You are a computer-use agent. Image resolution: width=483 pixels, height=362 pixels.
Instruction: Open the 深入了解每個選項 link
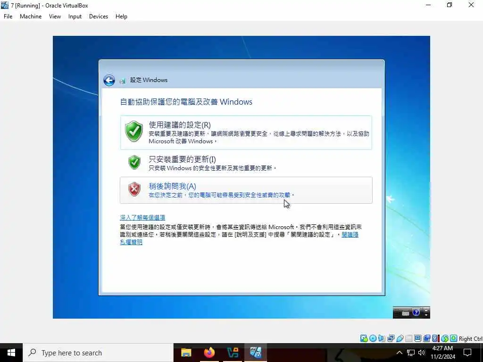coord(142,218)
